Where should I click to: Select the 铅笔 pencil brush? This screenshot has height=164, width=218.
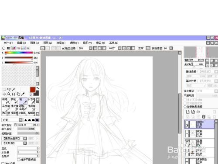coord(6,101)
